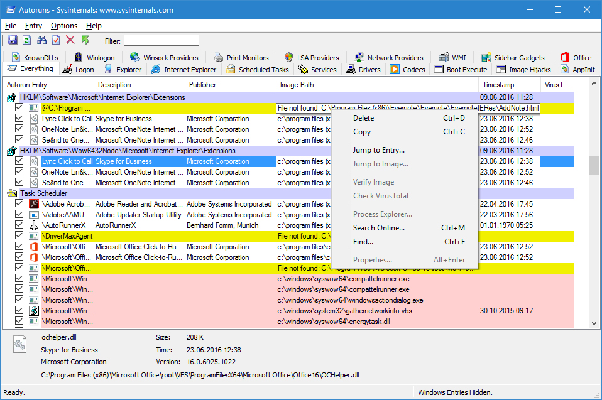Select Jump to Entry... in context menu

coord(405,150)
